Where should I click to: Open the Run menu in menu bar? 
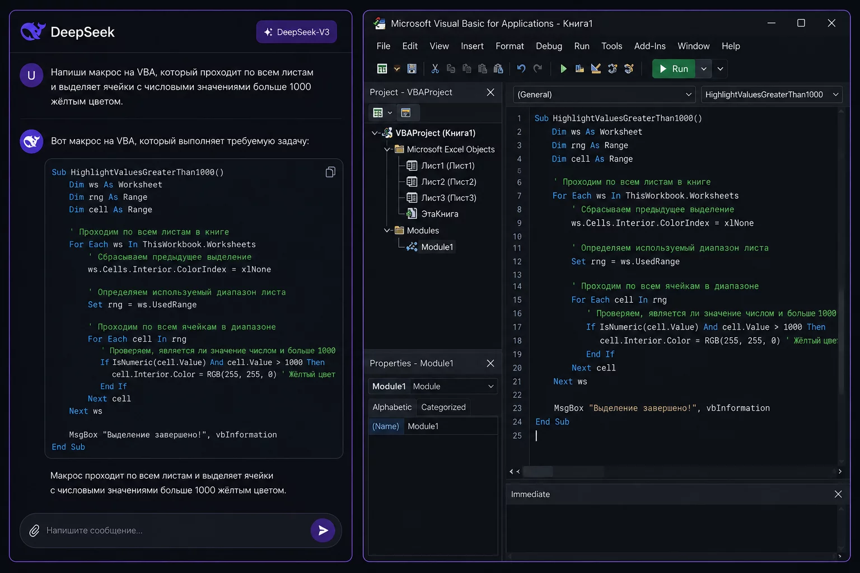582,46
